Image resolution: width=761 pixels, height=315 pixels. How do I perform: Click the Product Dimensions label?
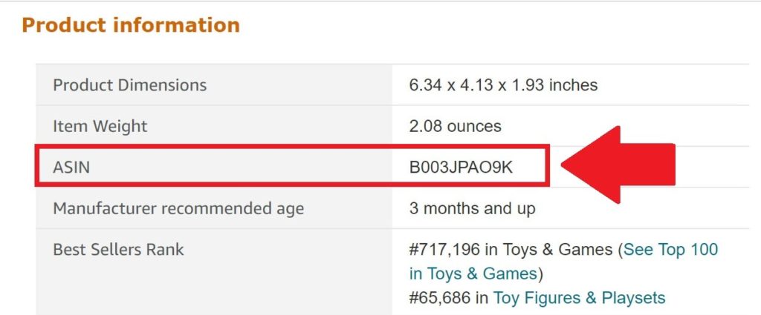coord(129,85)
